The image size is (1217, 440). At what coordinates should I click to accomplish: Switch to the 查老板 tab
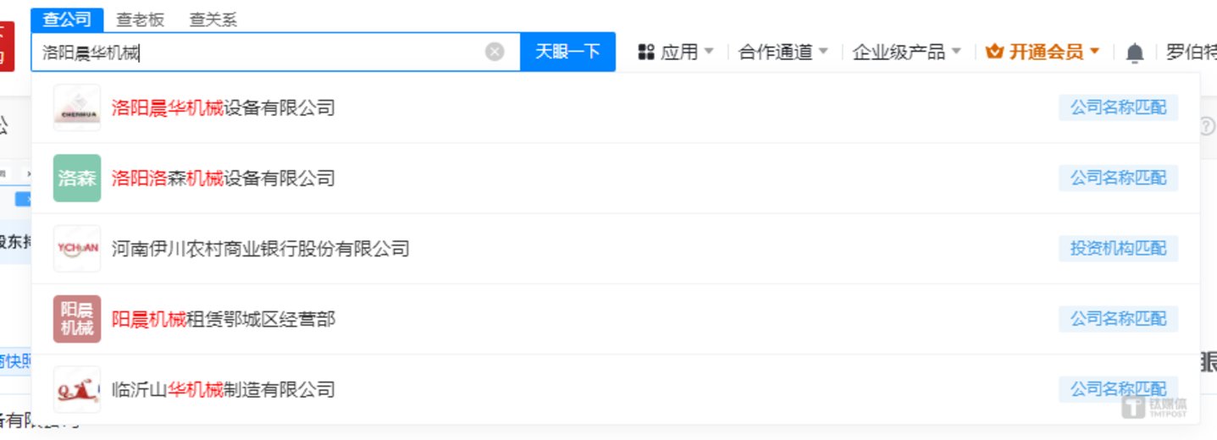pos(141,19)
